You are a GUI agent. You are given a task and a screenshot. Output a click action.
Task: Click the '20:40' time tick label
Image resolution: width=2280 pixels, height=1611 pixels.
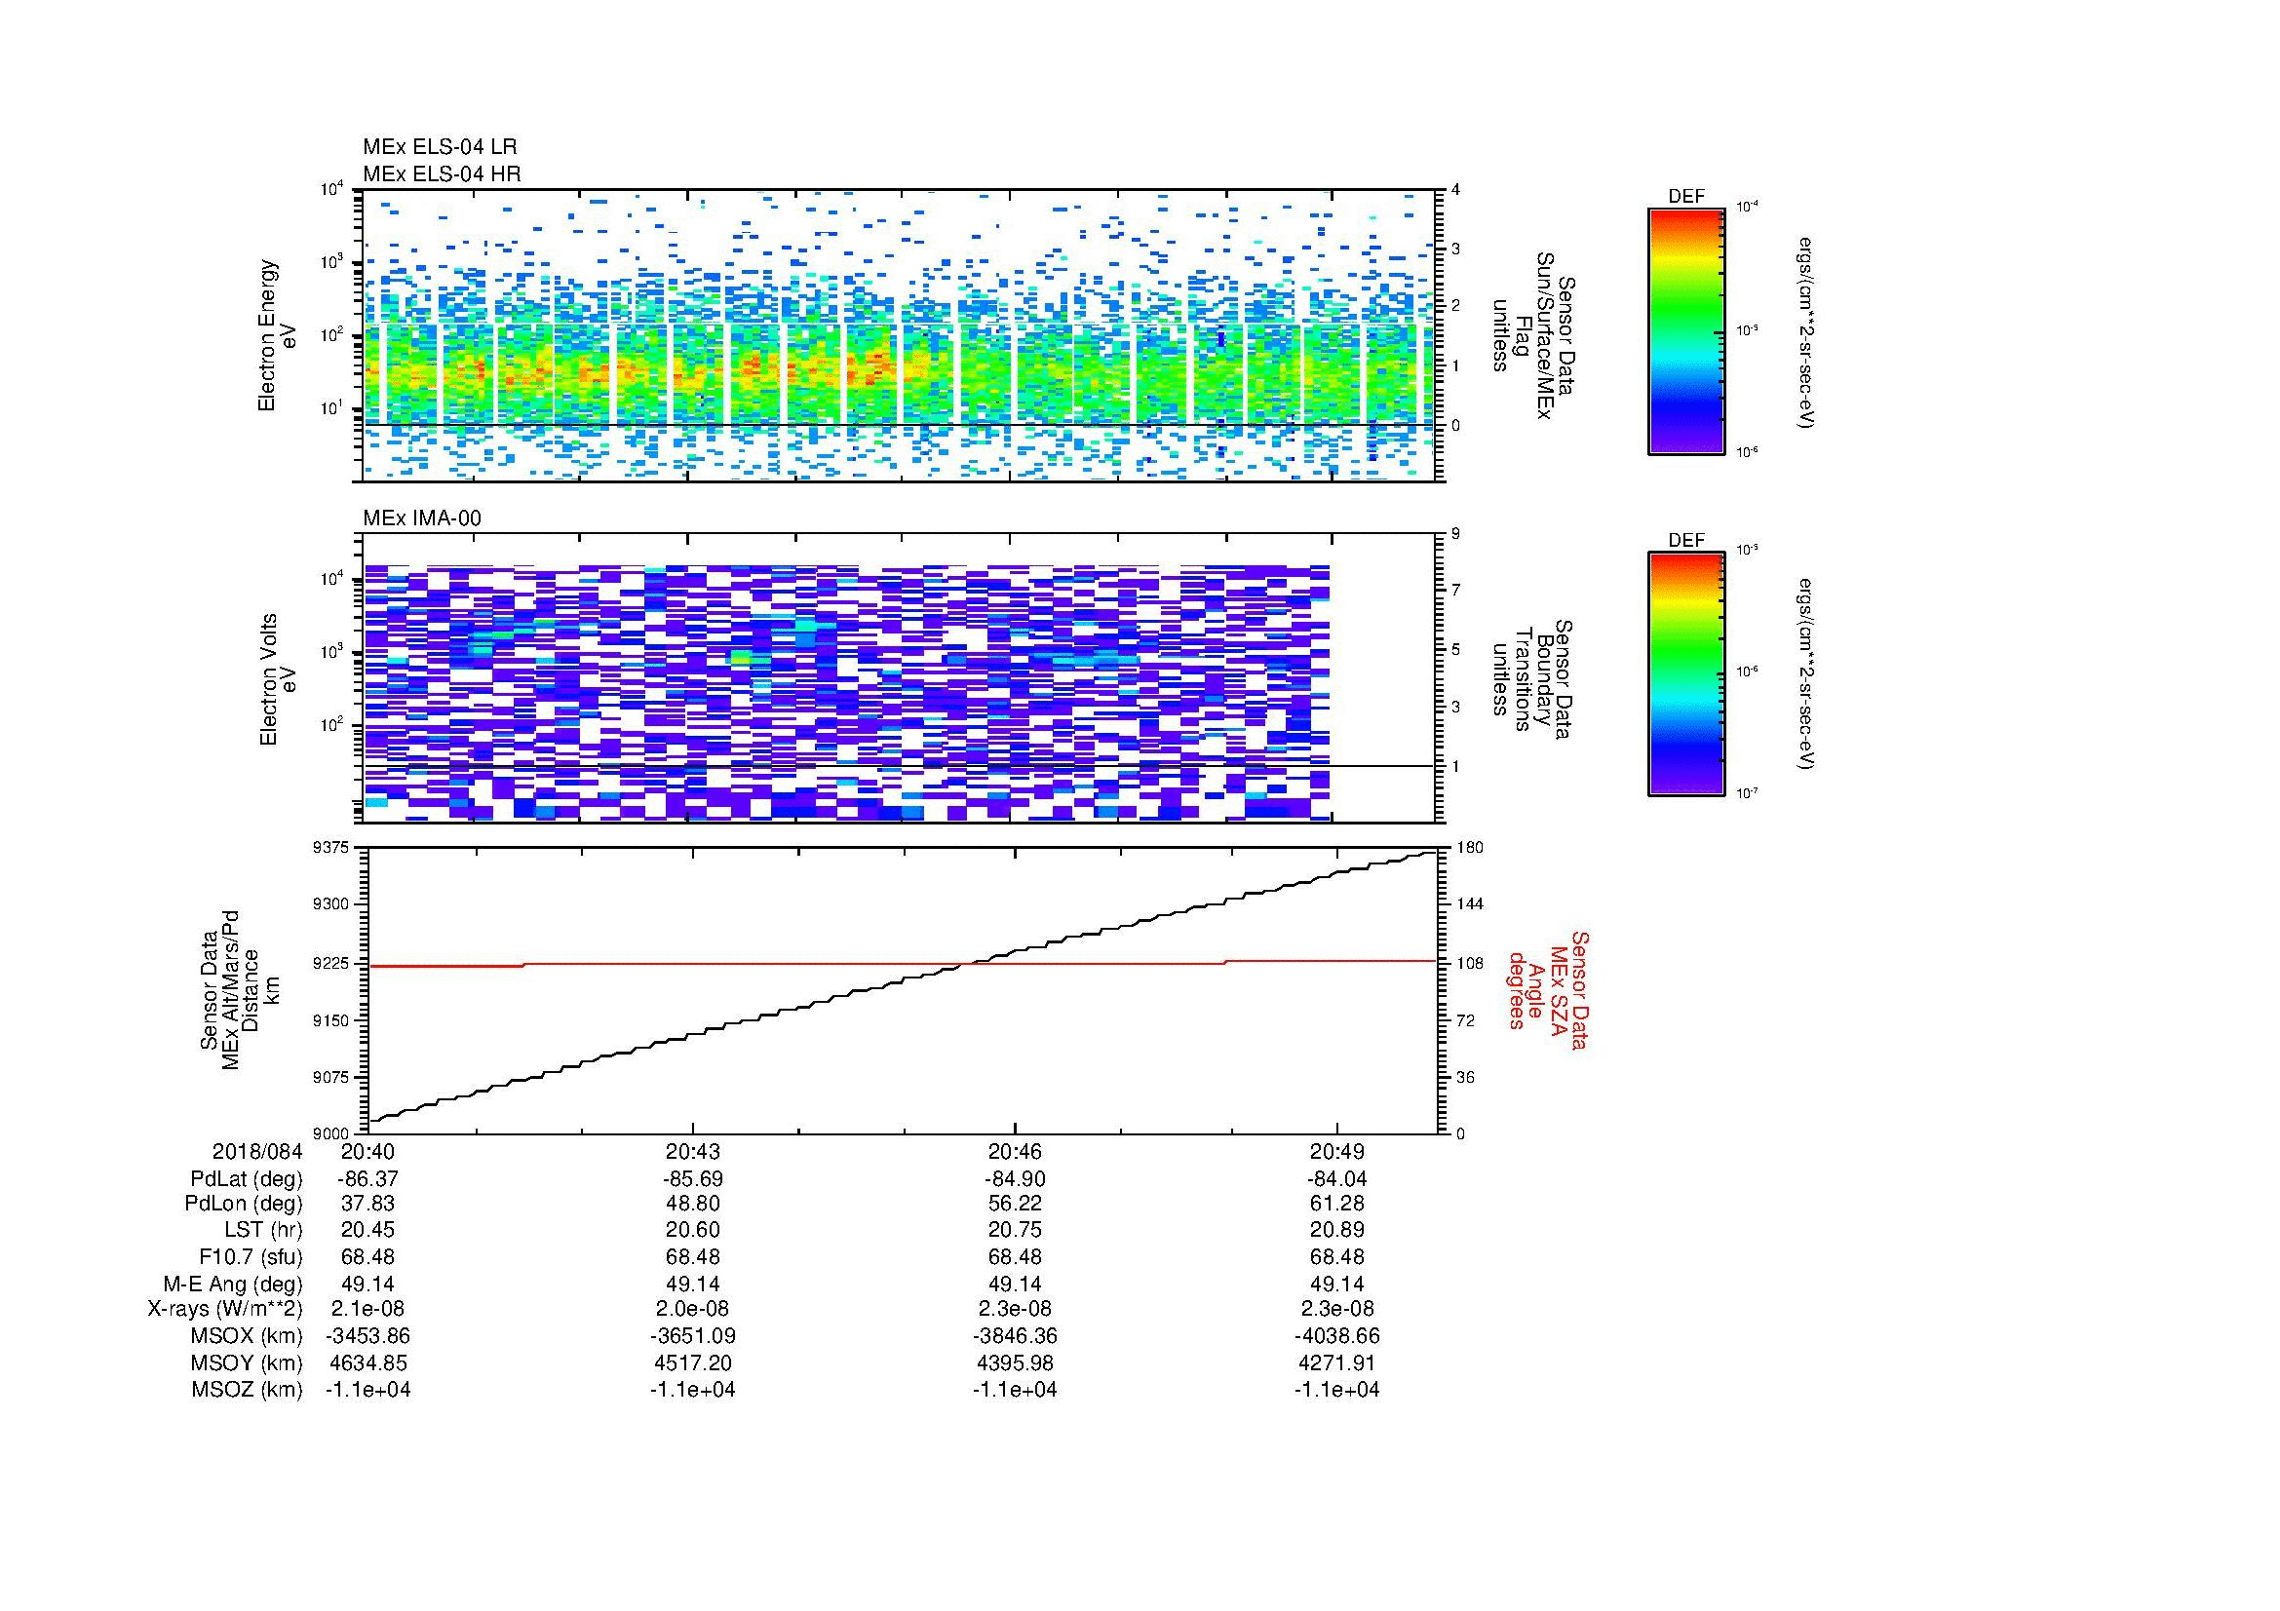[x=367, y=1151]
